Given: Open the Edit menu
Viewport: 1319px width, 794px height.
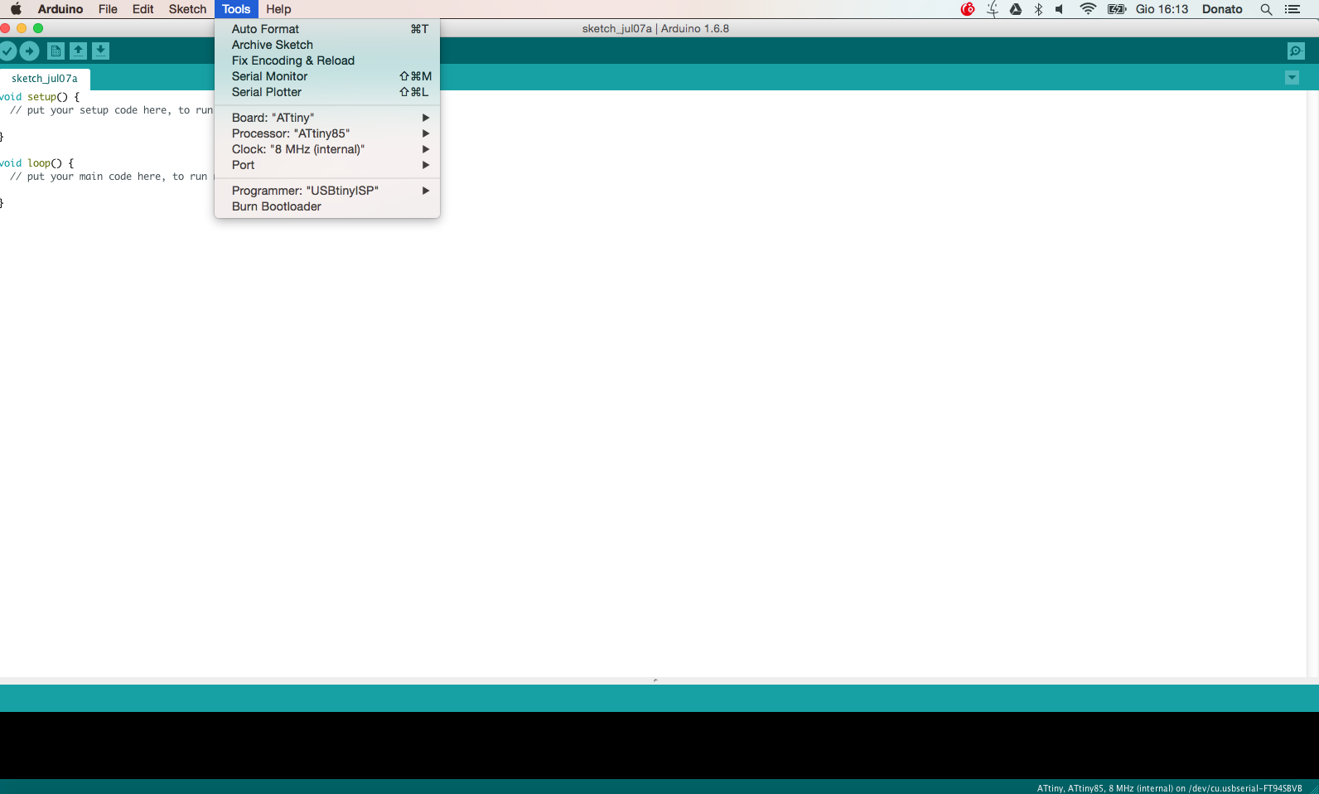Looking at the screenshot, I should pyautogui.click(x=143, y=9).
